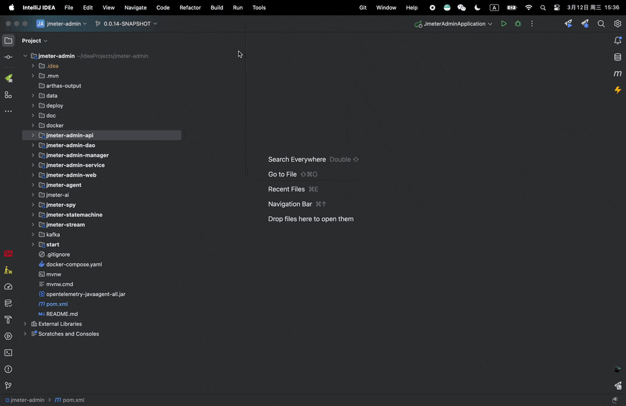Expand Scratches and Consoles node
The image size is (626, 406).
pyautogui.click(x=25, y=334)
